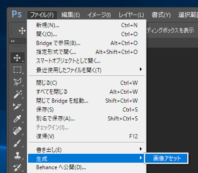Open the レイヤー(L) menu

(132, 15)
